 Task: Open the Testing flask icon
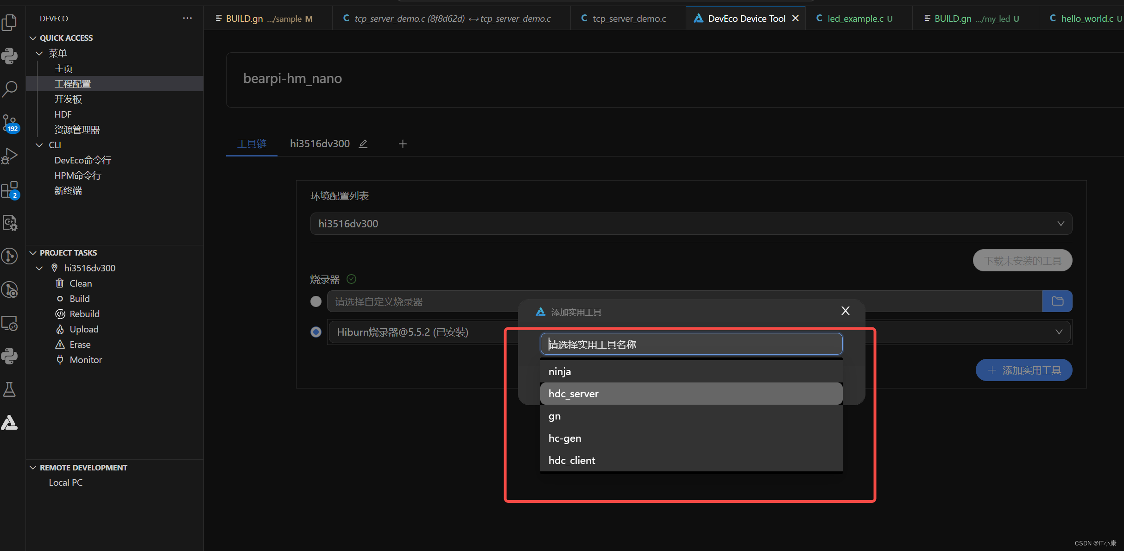pyautogui.click(x=10, y=389)
